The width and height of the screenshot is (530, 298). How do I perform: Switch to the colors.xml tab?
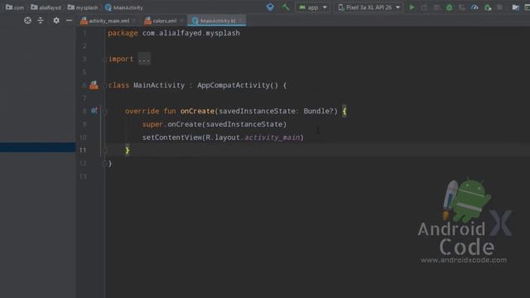click(165, 21)
